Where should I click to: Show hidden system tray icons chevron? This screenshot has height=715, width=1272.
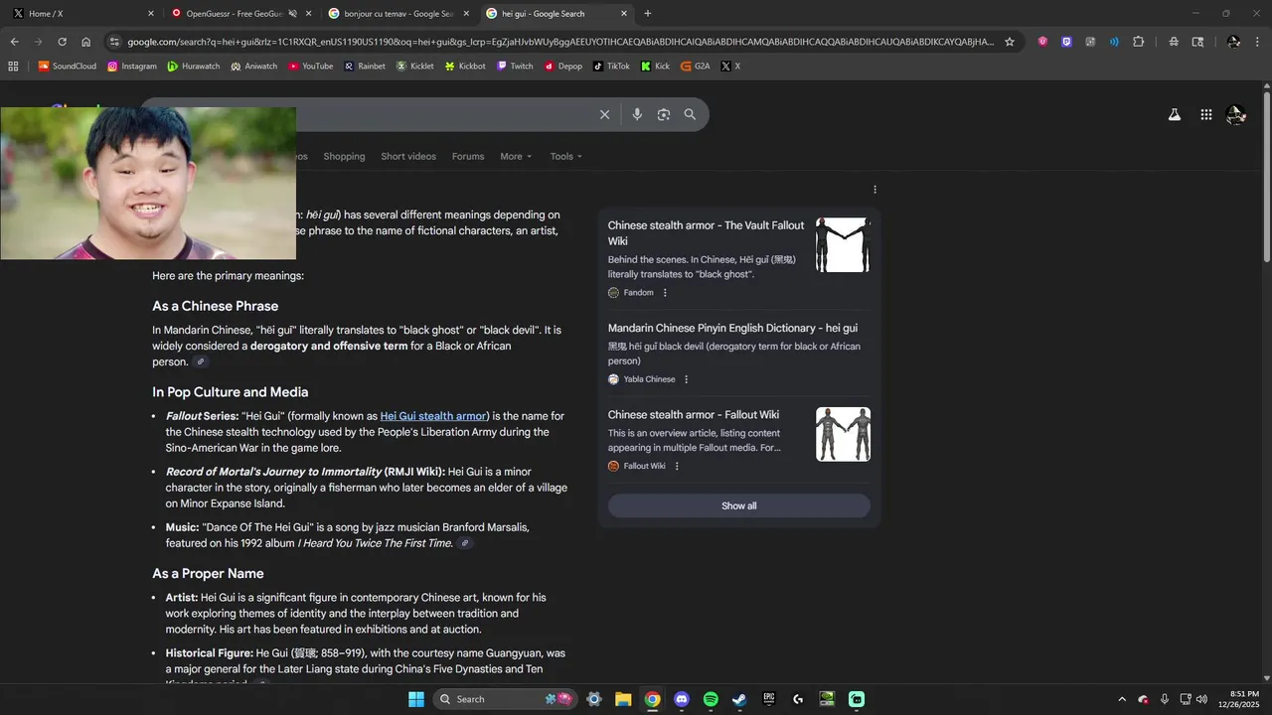coord(1122,699)
